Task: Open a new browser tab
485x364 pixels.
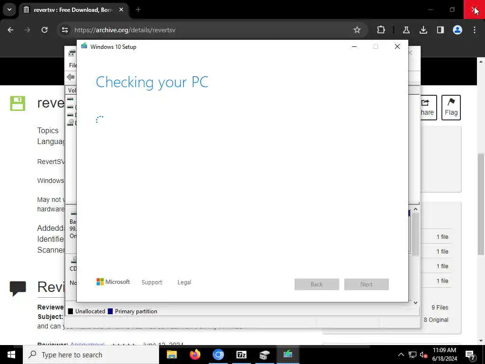Action: point(138,9)
